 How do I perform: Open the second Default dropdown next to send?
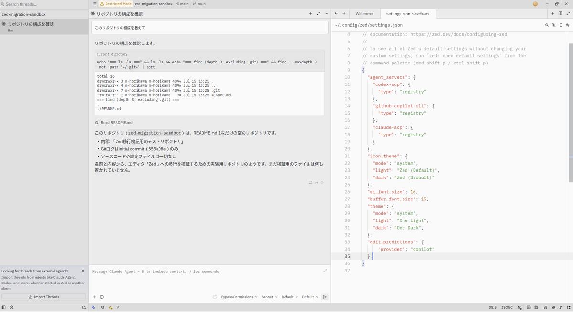point(310,297)
